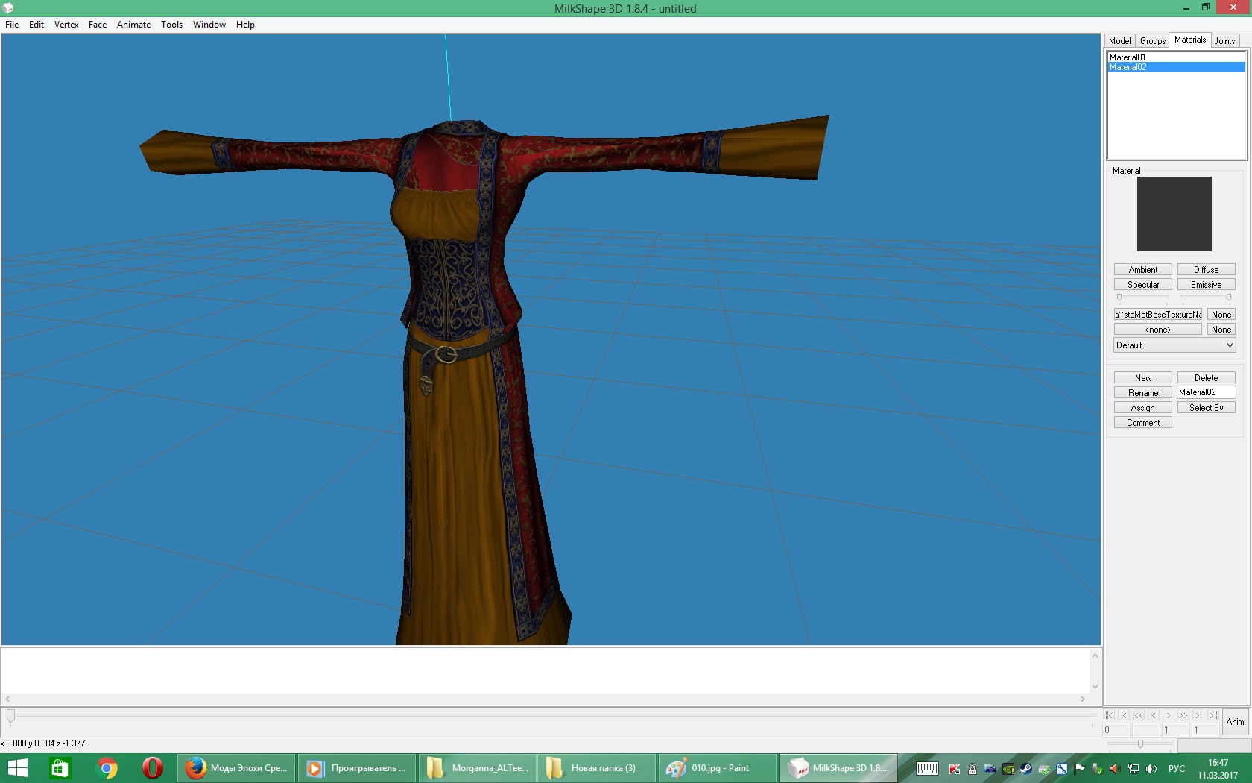1252x783 pixels.
Task: Open the Face menu
Action: 98,25
